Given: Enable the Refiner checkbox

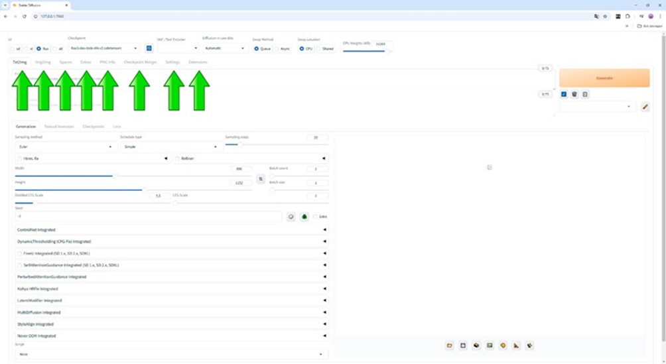Looking at the screenshot, I should [x=177, y=159].
